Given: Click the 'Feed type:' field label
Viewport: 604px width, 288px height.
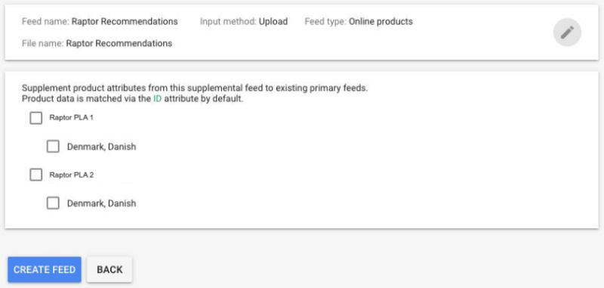Looking at the screenshot, I should (x=325, y=22).
